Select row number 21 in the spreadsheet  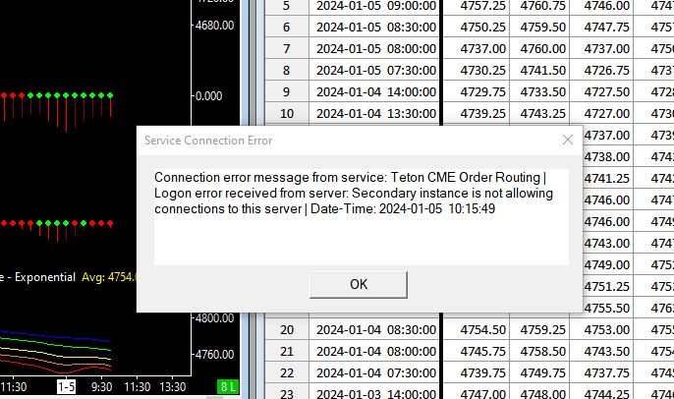pos(287,351)
